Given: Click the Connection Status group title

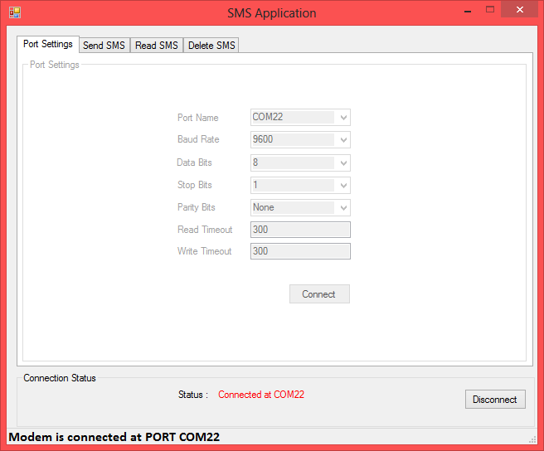Looking at the screenshot, I should click(x=60, y=378).
